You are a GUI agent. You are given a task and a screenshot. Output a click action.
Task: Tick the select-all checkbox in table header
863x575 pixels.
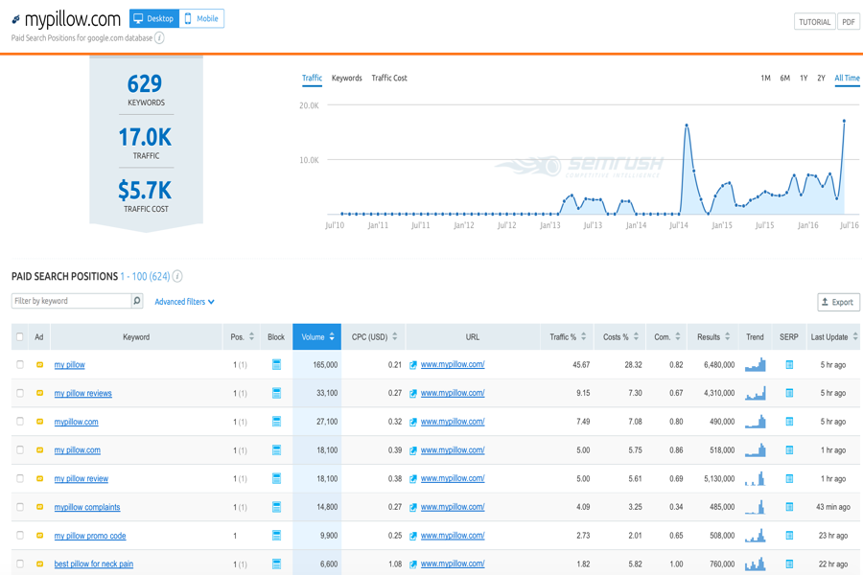point(20,336)
